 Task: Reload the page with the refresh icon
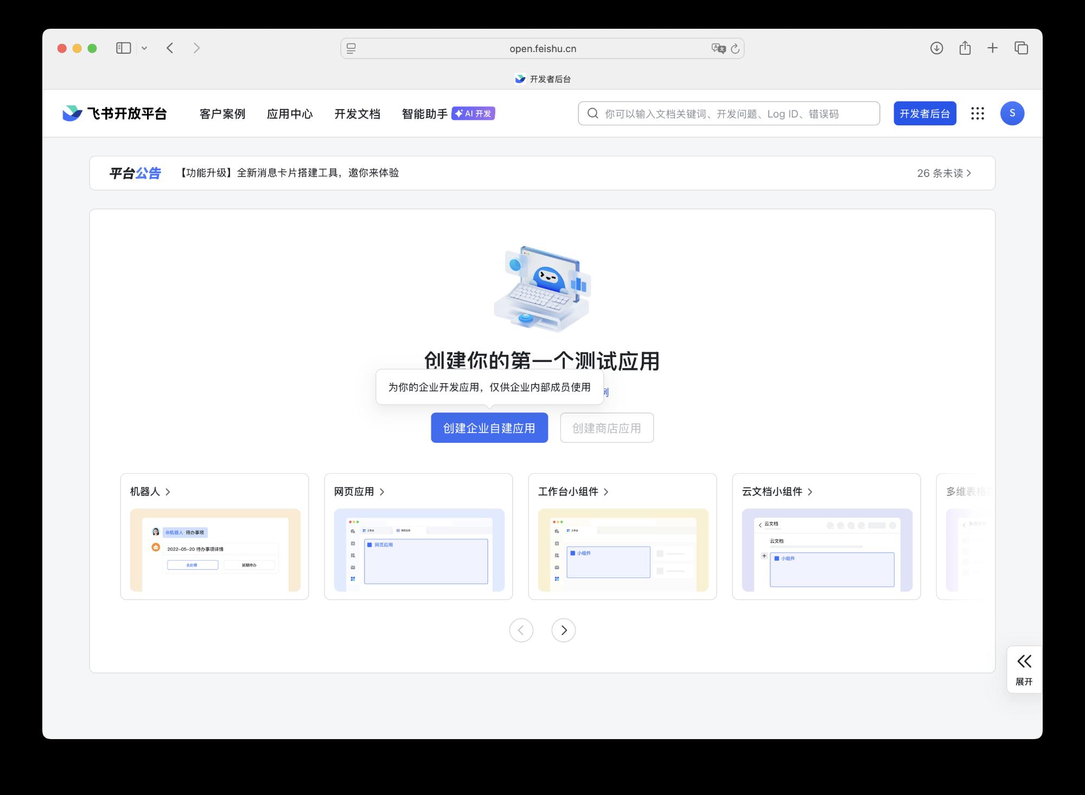(x=735, y=49)
